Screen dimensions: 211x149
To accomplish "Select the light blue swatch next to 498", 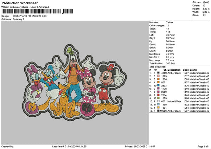I will (158, 104).
